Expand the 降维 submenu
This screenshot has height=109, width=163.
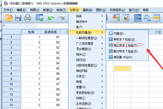pos(87,82)
